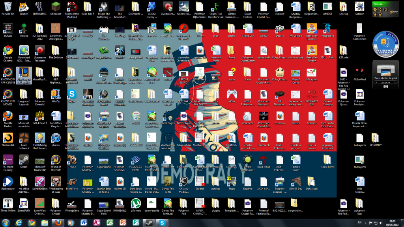Screen dimensions: 404x227
Task: Select the Play League of Legends shortcut
Action: click(24, 73)
